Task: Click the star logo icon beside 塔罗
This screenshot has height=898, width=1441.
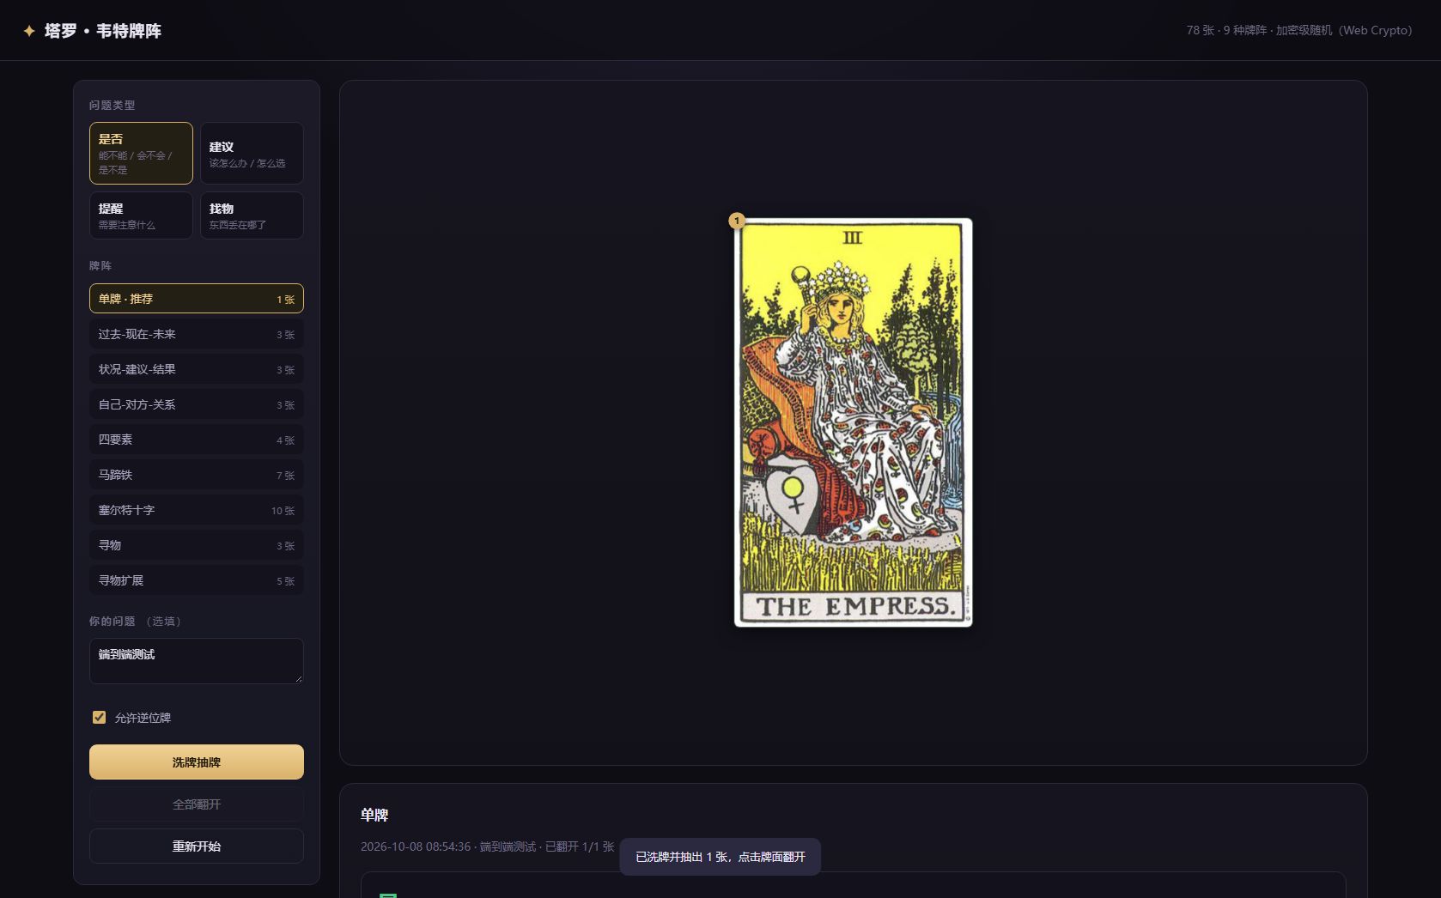Action: (x=29, y=31)
